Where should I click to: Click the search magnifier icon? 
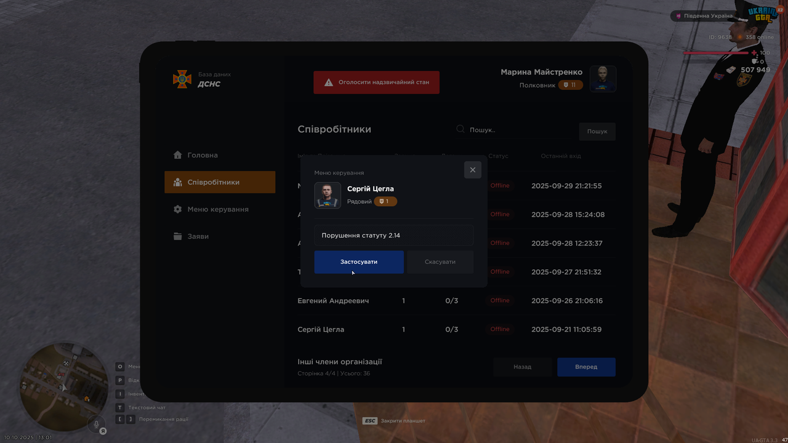pos(460,129)
